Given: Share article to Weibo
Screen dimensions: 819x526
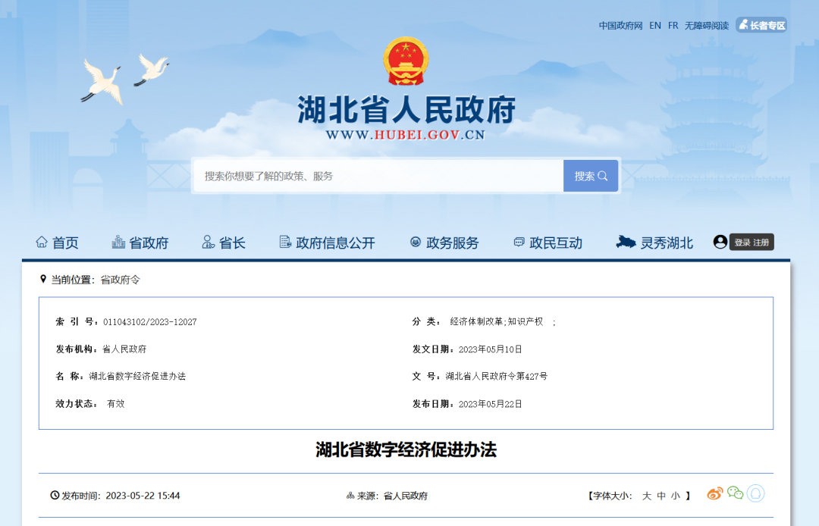Looking at the screenshot, I should 714,493.
